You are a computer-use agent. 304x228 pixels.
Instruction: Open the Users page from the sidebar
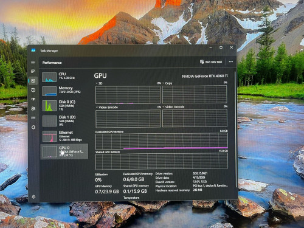33,108
